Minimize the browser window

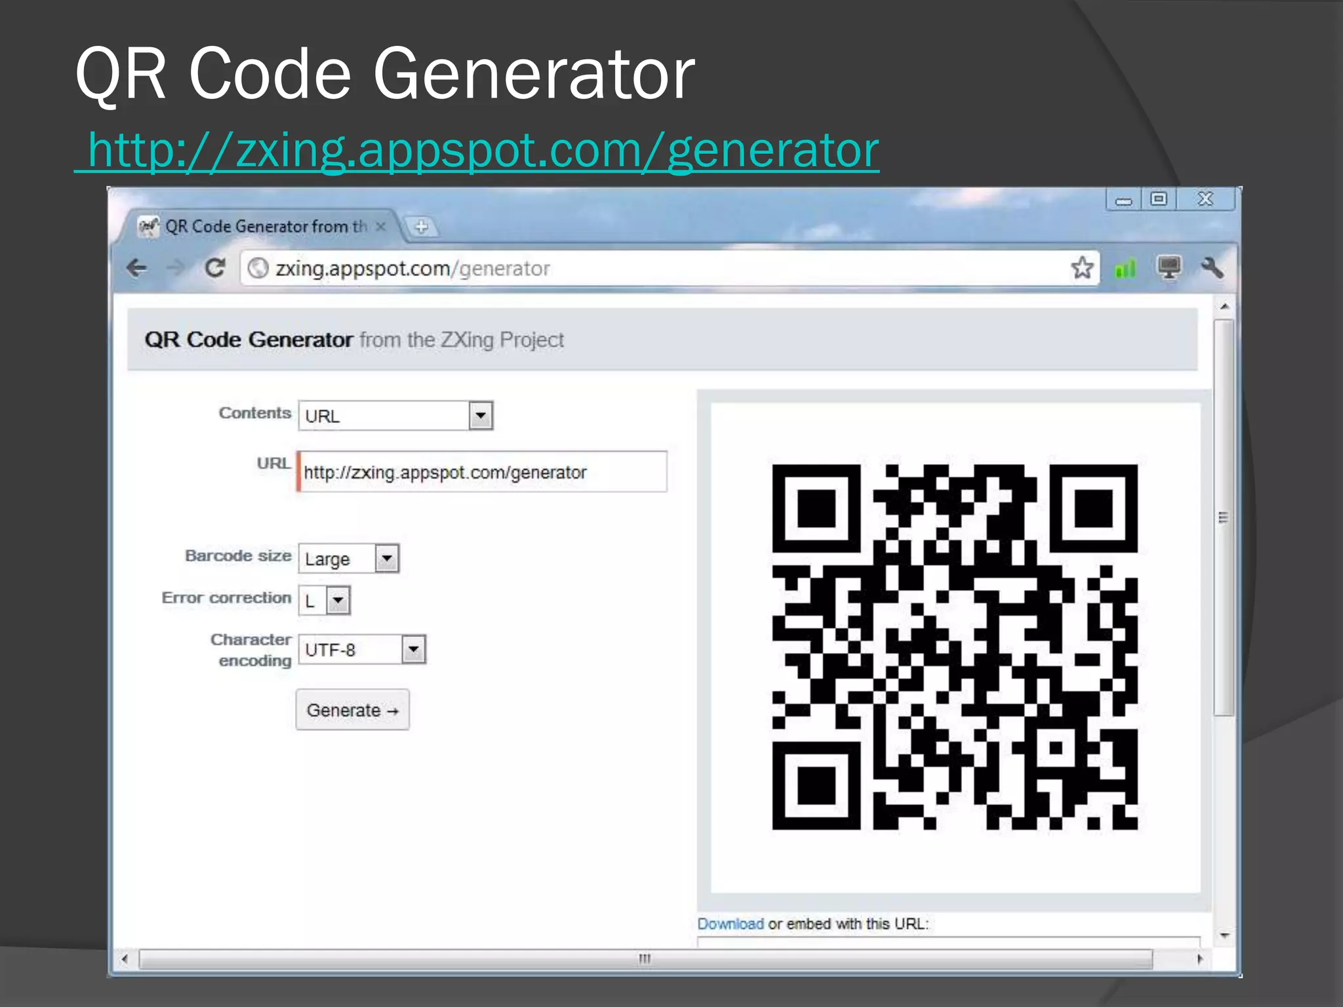(1123, 200)
